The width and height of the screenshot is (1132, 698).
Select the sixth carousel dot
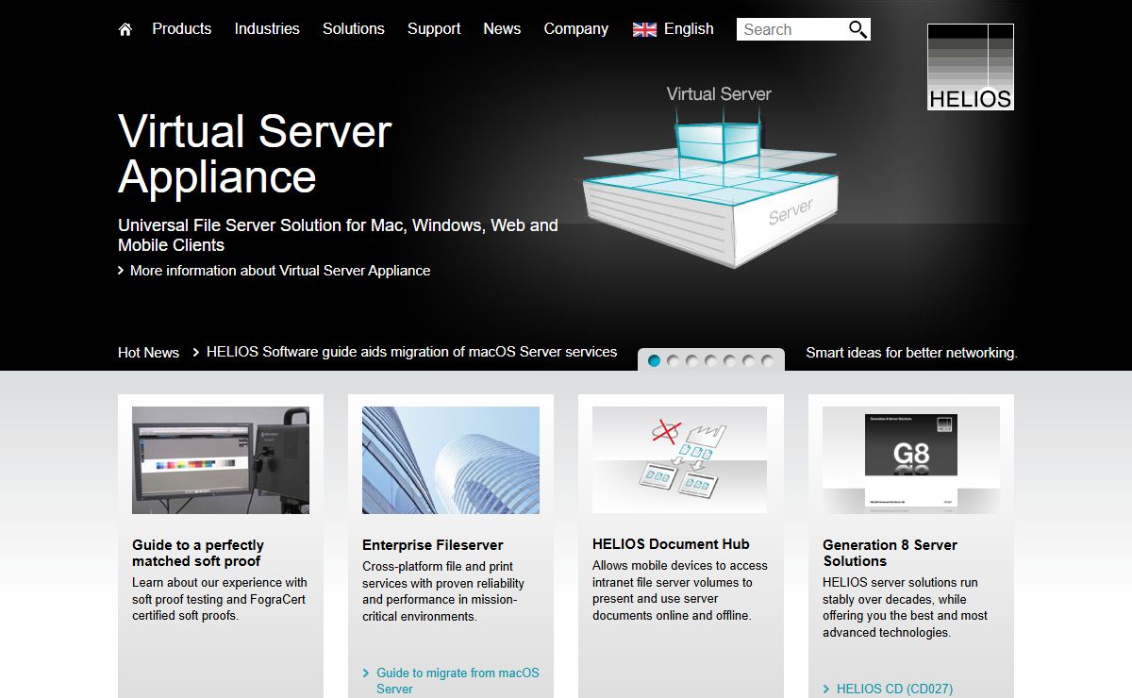point(749,360)
